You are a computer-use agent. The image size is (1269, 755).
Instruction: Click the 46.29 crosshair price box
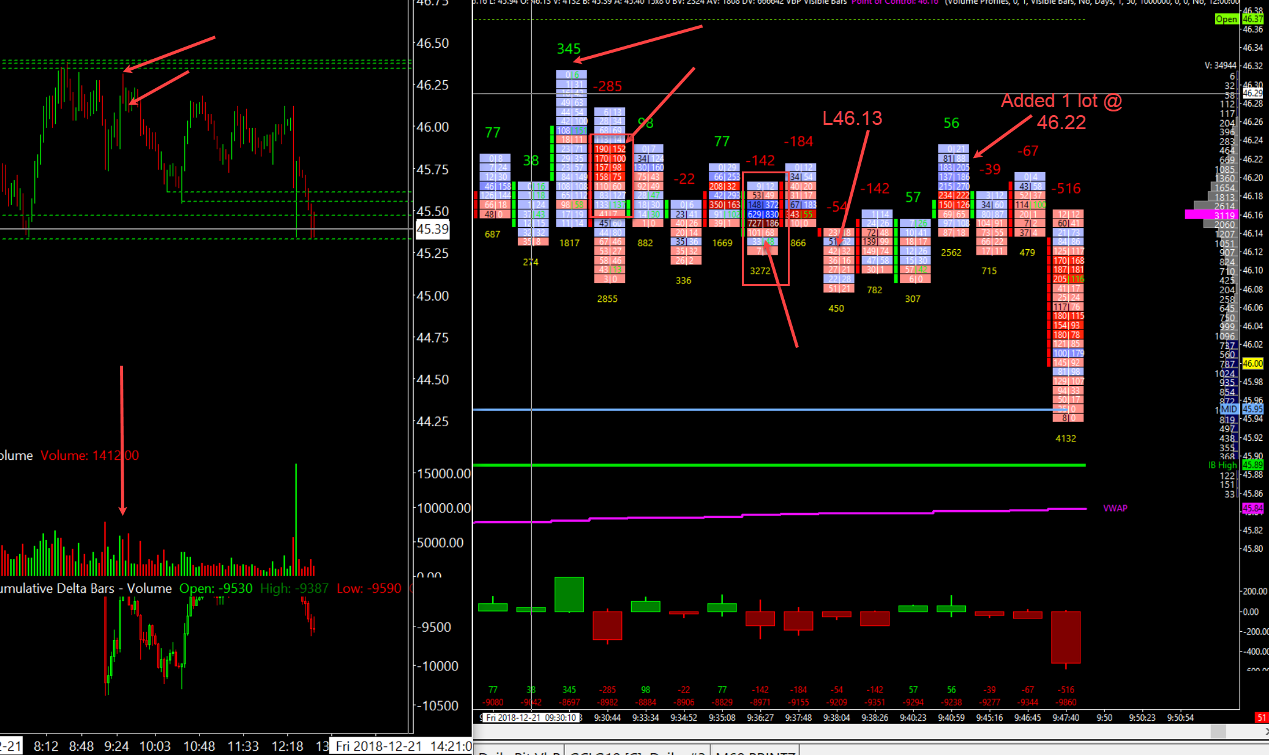[1252, 93]
